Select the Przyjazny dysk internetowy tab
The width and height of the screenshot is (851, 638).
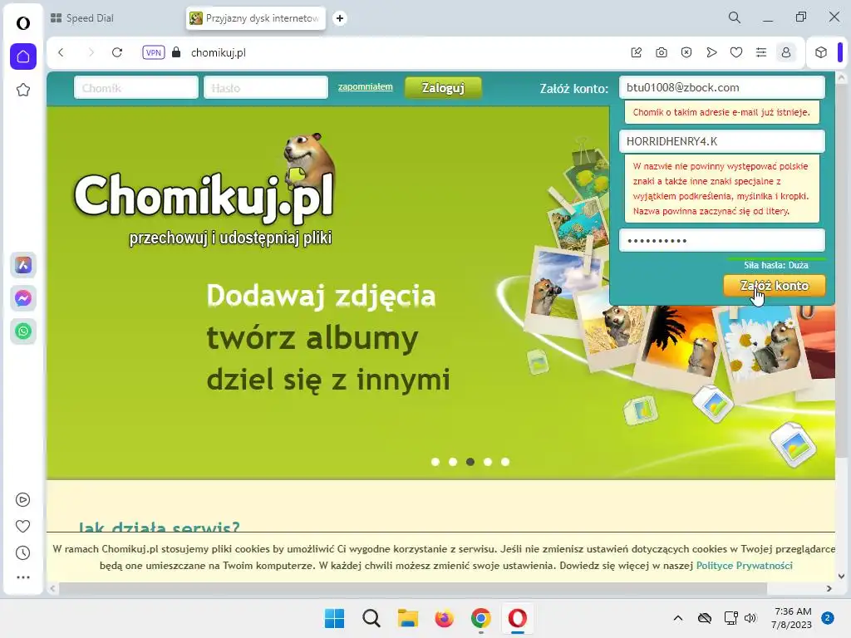(x=255, y=18)
